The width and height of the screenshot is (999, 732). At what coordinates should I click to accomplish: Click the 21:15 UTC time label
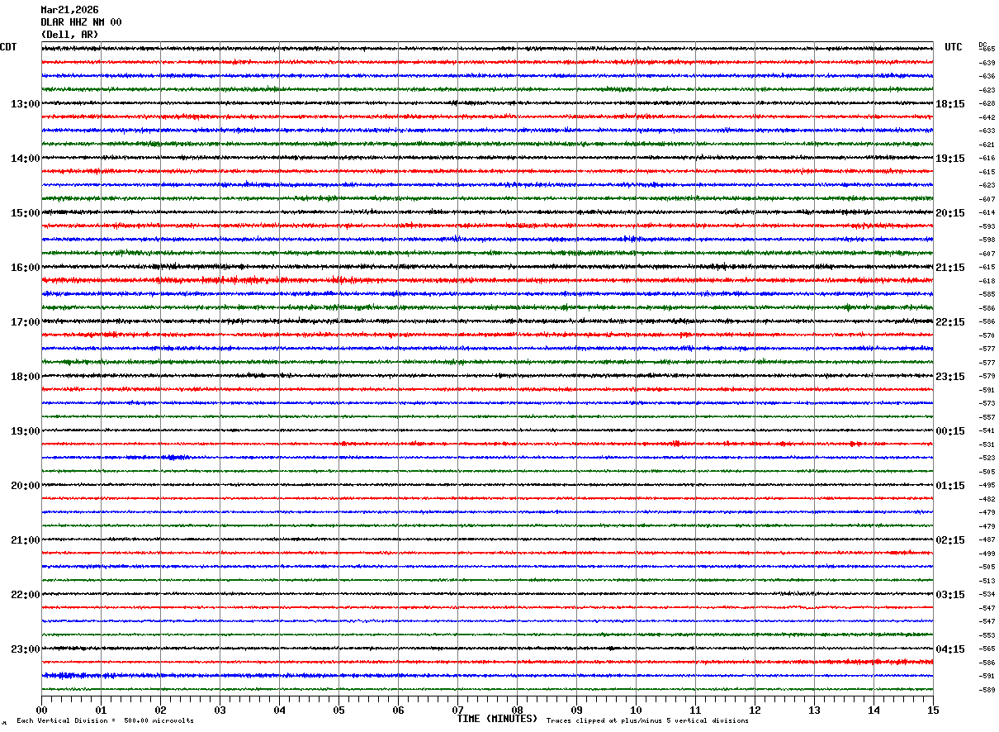point(950,268)
